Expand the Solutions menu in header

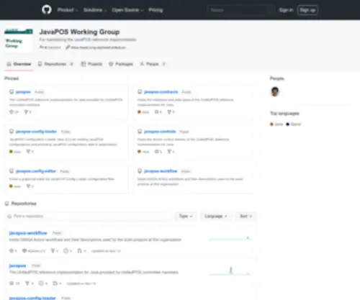(95, 10)
